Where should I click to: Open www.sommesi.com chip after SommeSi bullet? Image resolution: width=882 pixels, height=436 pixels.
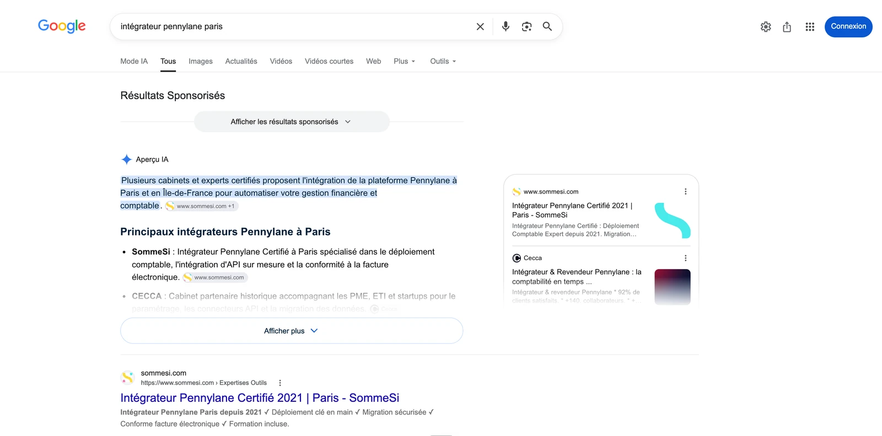pyautogui.click(x=215, y=277)
